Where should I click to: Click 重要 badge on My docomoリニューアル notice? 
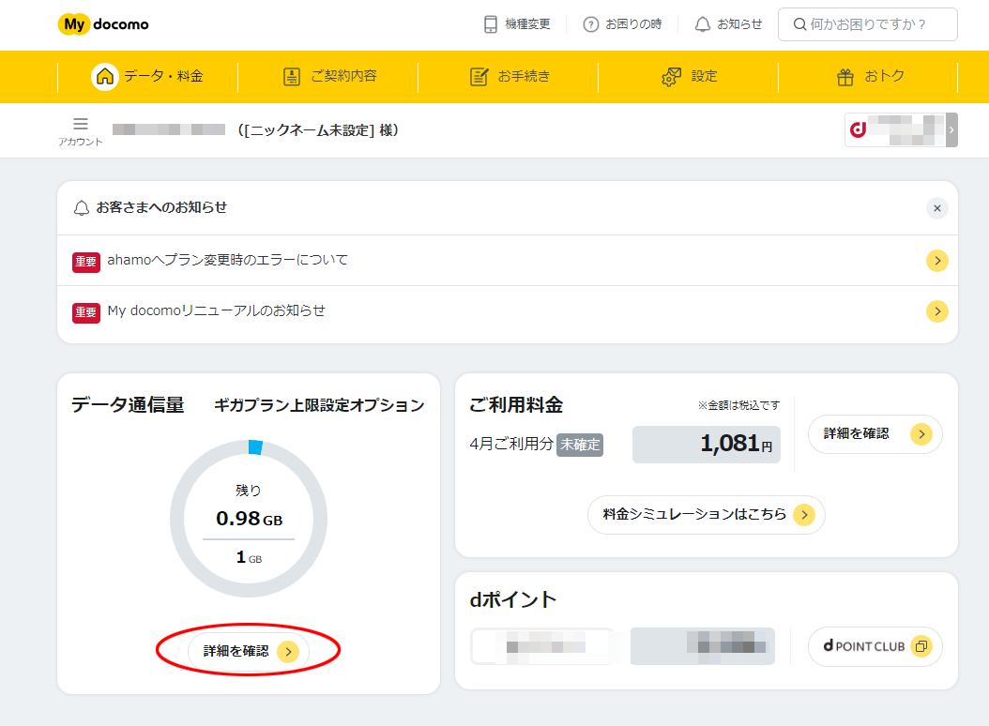85,311
